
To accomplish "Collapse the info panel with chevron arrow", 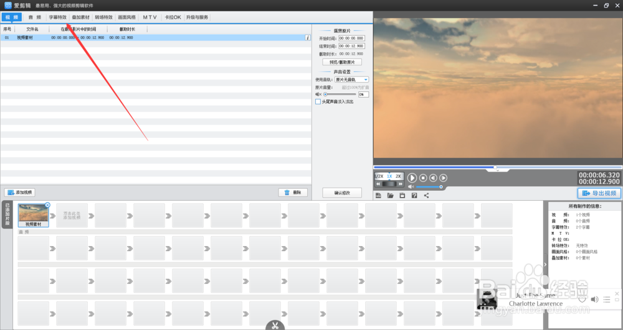I will coord(545,264).
